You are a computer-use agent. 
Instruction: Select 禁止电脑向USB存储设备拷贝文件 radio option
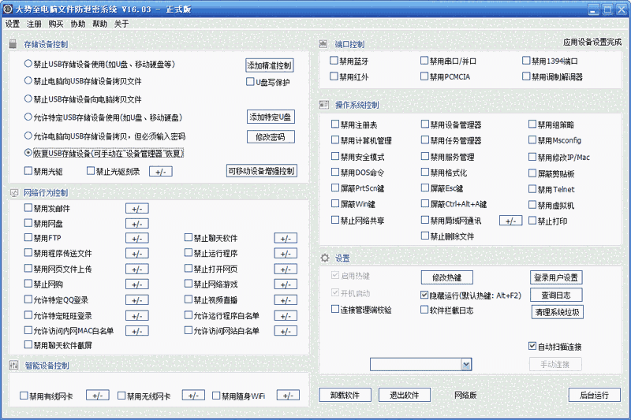click(28, 80)
